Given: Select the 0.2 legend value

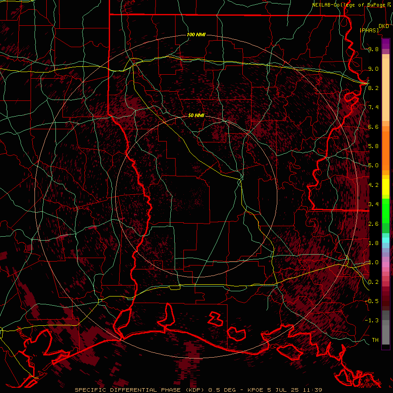Looking at the screenshot, I should [x=373, y=282].
